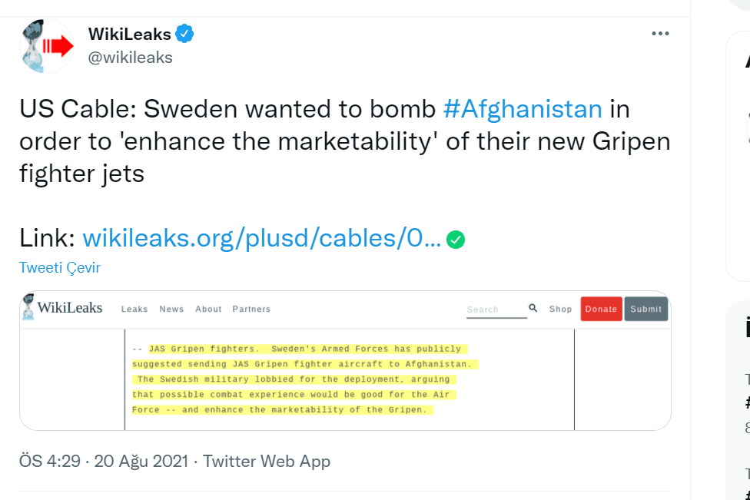This screenshot has height=500, width=750.
Task: Select the News menu item
Action: pos(171,309)
